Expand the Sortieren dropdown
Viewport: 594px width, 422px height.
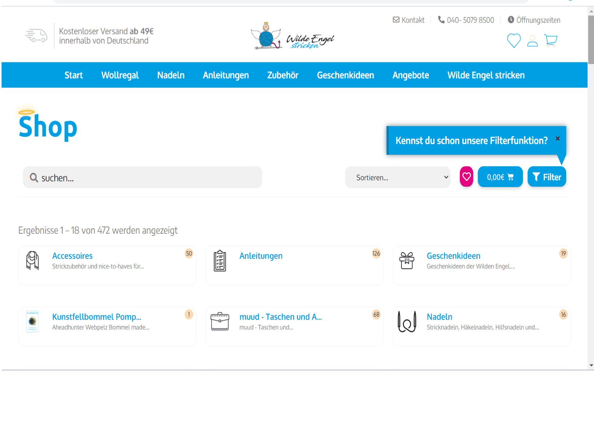(398, 177)
